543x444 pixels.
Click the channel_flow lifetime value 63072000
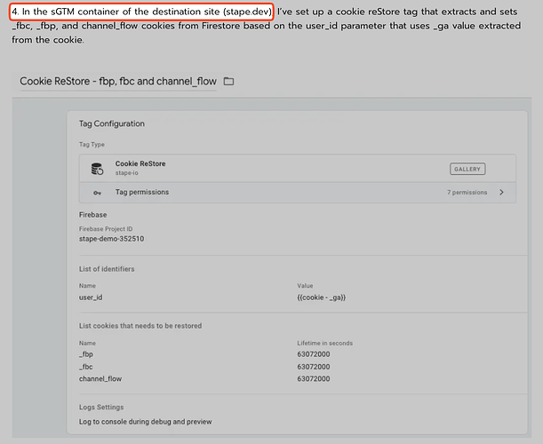(x=314, y=378)
